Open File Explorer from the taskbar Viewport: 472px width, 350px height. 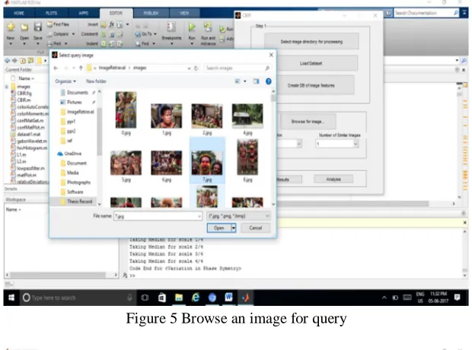click(x=179, y=297)
